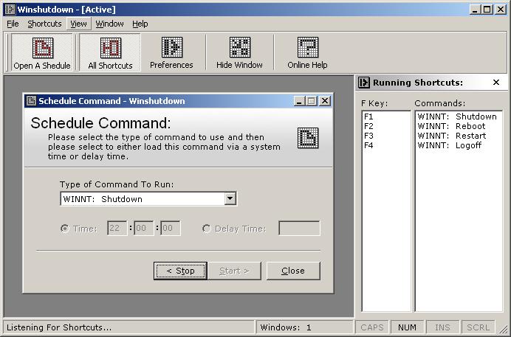Expand the Type of Command dropdown arrow
Screen dimensions: 511x337
tap(230, 198)
